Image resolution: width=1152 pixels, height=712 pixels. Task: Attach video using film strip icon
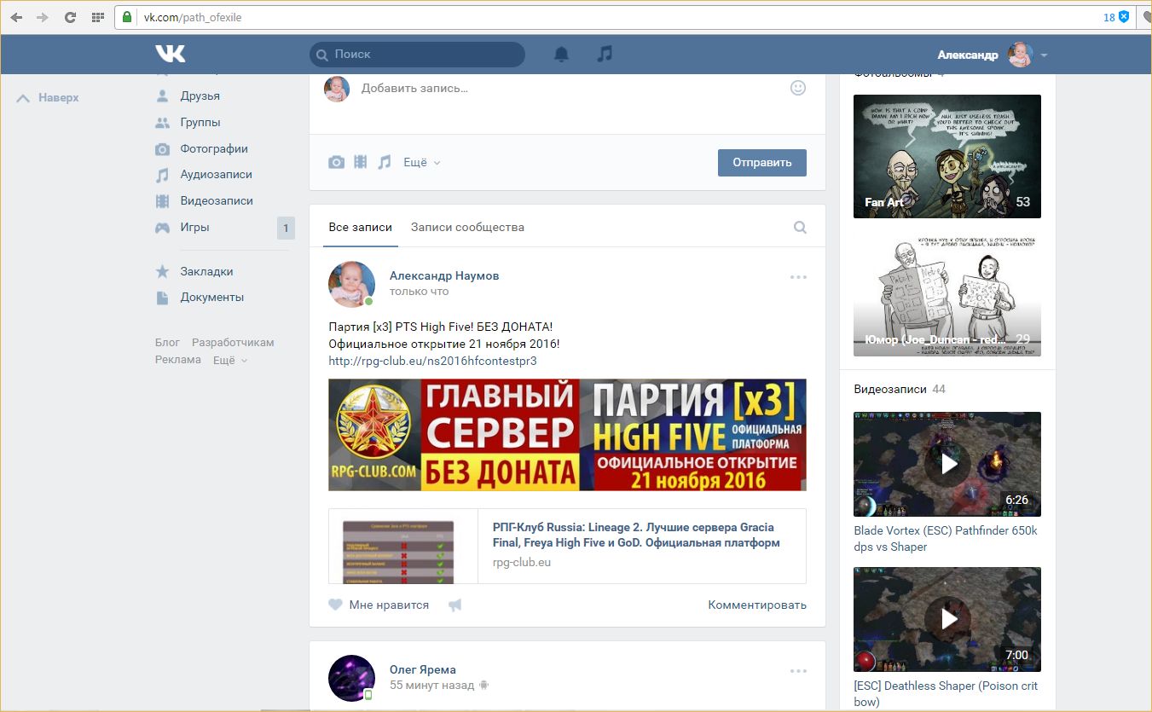pos(361,162)
